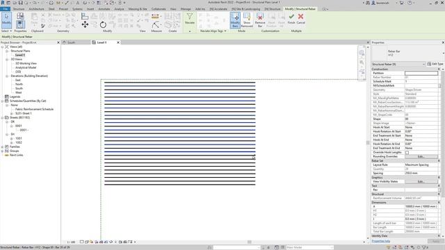The image size is (445, 250).
Task: Click the green Finish checkmark
Action: pyautogui.click(x=291, y=17)
